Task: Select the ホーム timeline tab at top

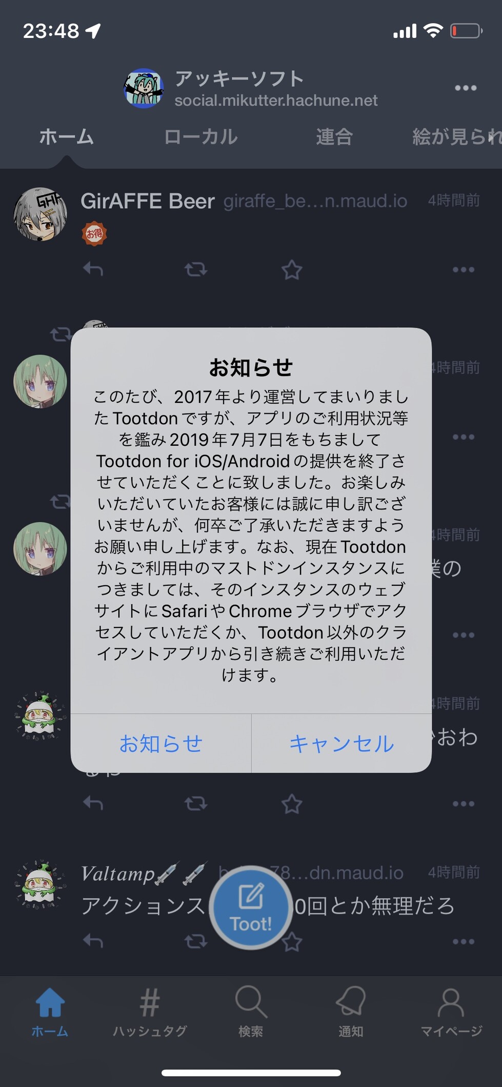Action: [66, 137]
